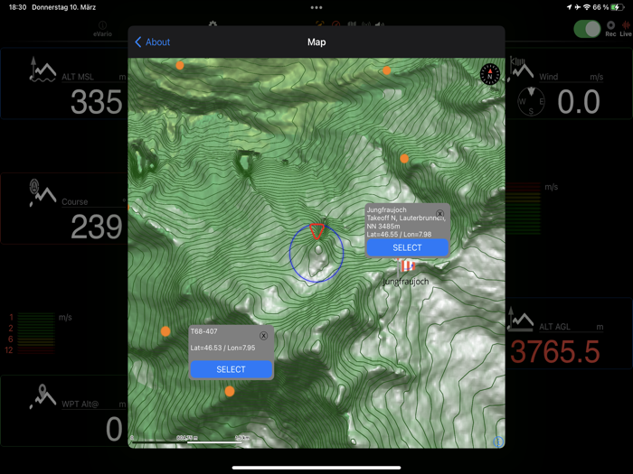Select the T68-407 waypoint
Viewport: 633px width, 474px height.
(231, 369)
